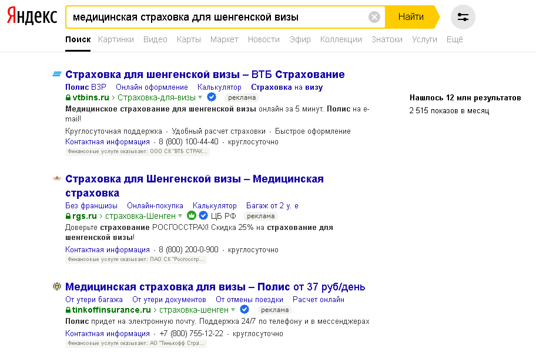The height and width of the screenshot is (352, 536).
Task: Open the Rosgosstrakh Калькулятор sitelink
Action: [215, 206]
